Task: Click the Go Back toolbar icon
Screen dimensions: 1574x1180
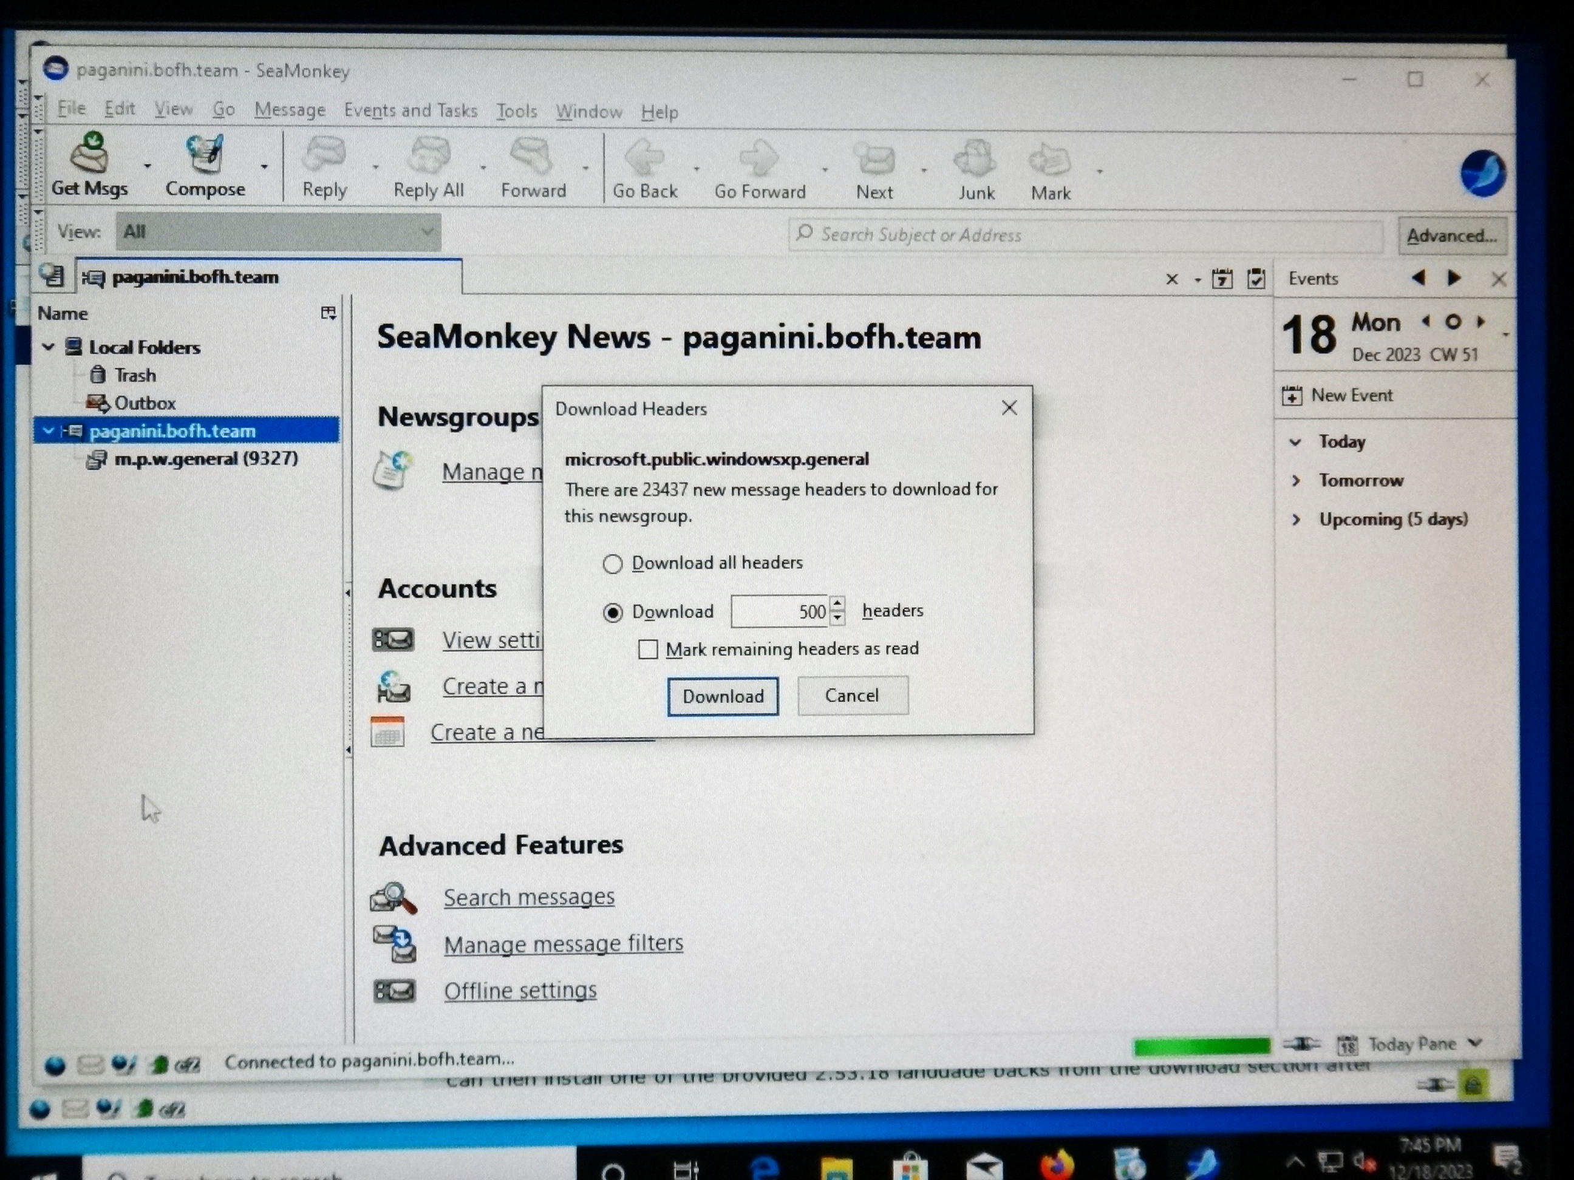Action: point(645,158)
